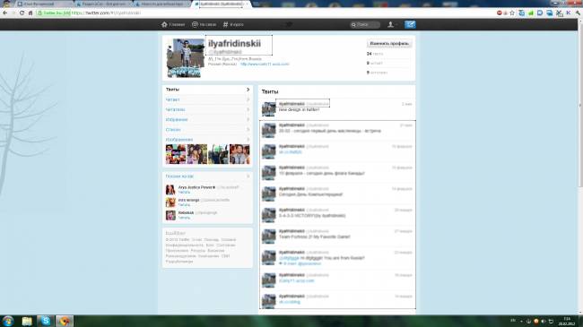Open the user account silhouette dropdown
Viewport: 583px width, 327px height.
pos(392,24)
